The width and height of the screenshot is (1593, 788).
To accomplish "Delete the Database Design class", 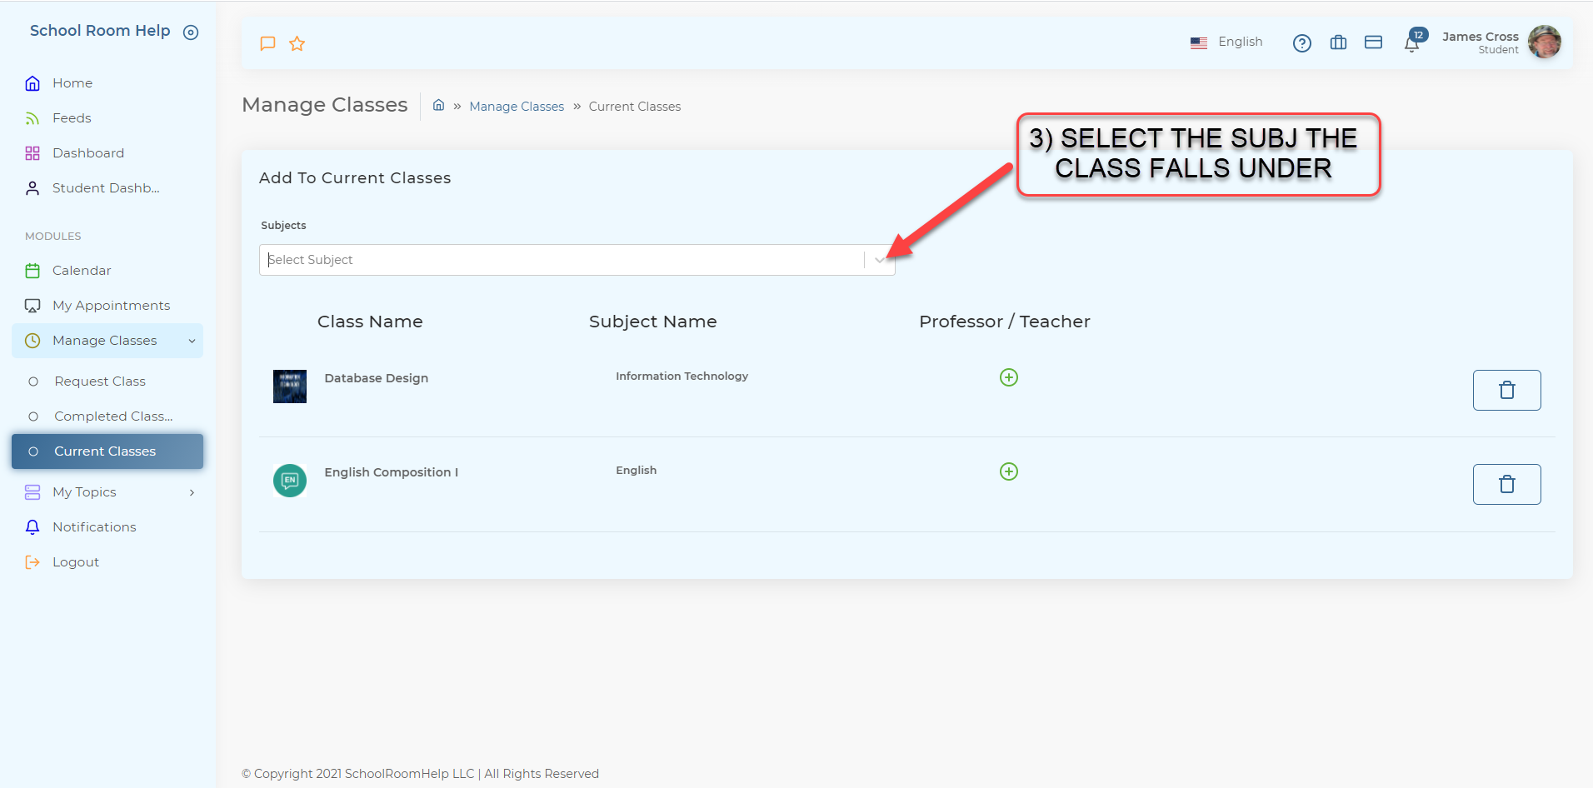I will coord(1506,390).
